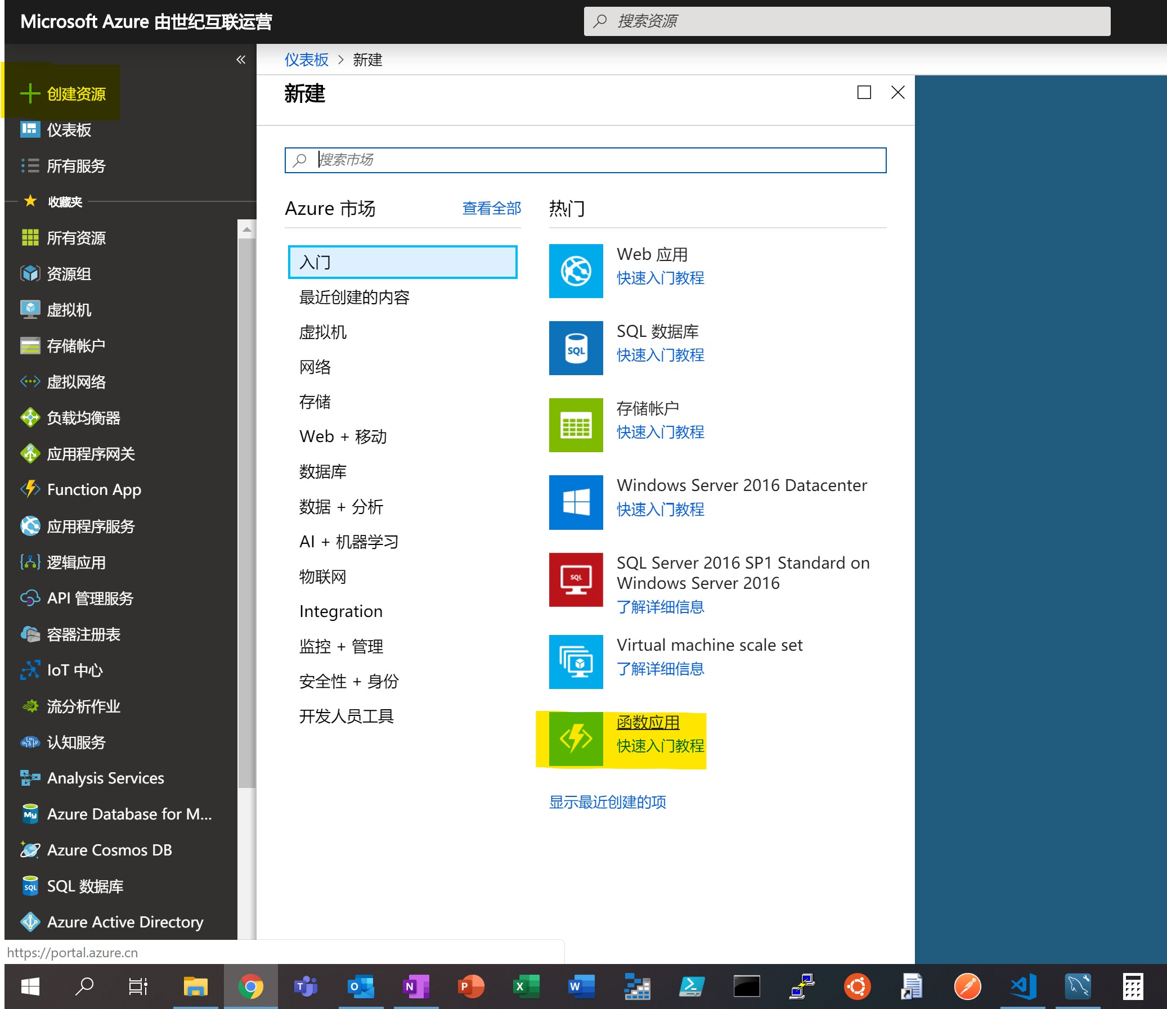Click the 应用程序网关 icon

point(30,454)
